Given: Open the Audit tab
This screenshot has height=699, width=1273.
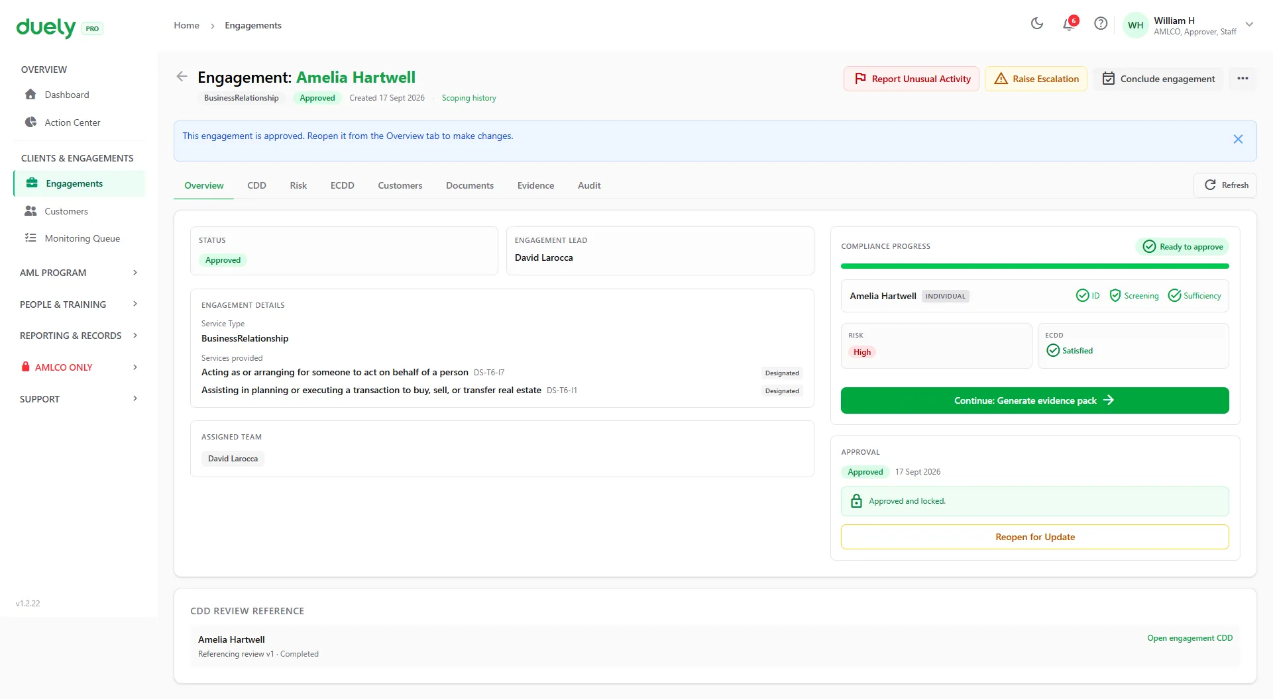Looking at the screenshot, I should point(589,185).
